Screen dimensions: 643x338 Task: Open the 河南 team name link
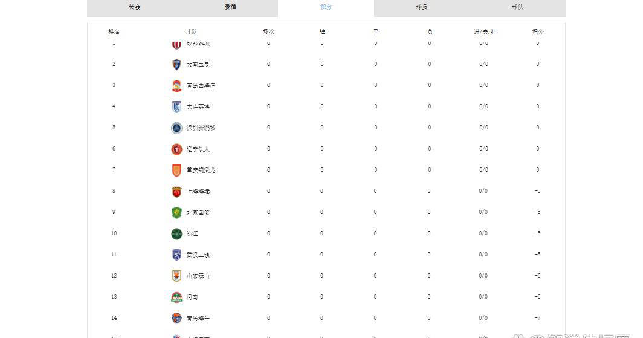point(192,297)
